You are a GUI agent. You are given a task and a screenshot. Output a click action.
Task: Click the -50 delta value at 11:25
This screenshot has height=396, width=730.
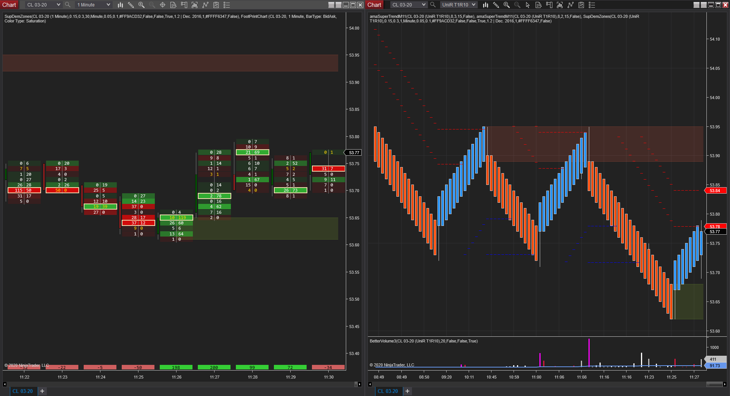pyautogui.click(x=138, y=368)
